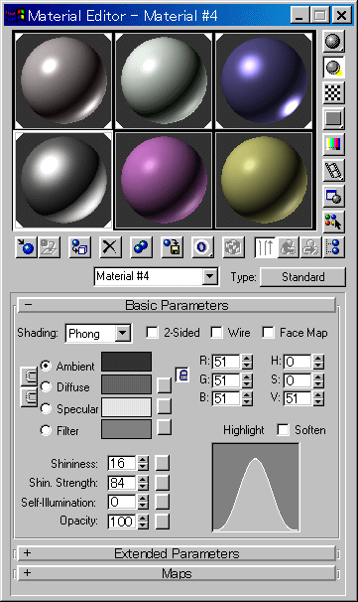This screenshot has height=602, width=358.
Task: Toggle the diffuse-specular color lock icon
Action: click(29, 397)
